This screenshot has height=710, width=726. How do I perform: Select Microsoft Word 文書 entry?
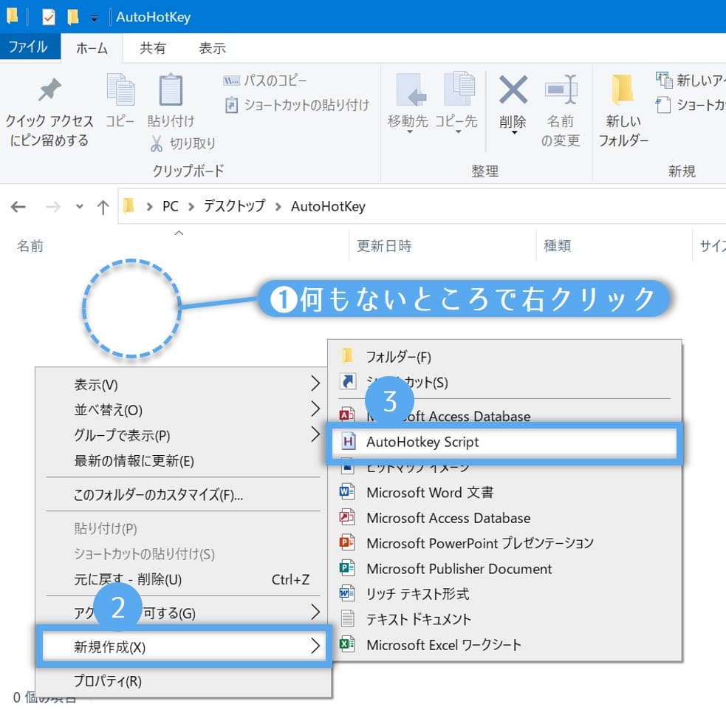click(504, 492)
